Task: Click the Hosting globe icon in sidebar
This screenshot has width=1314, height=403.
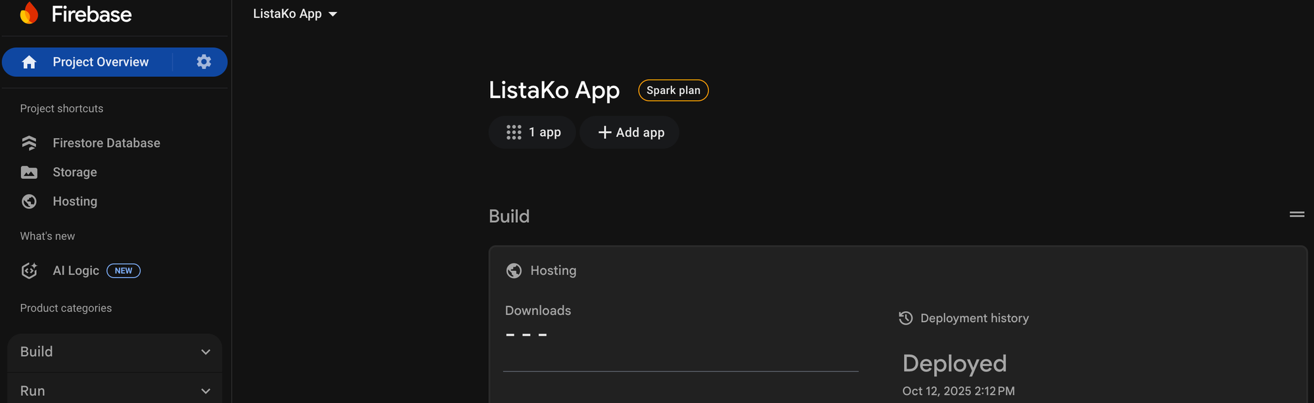Action: pyautogui.click(x=29, y=201)
